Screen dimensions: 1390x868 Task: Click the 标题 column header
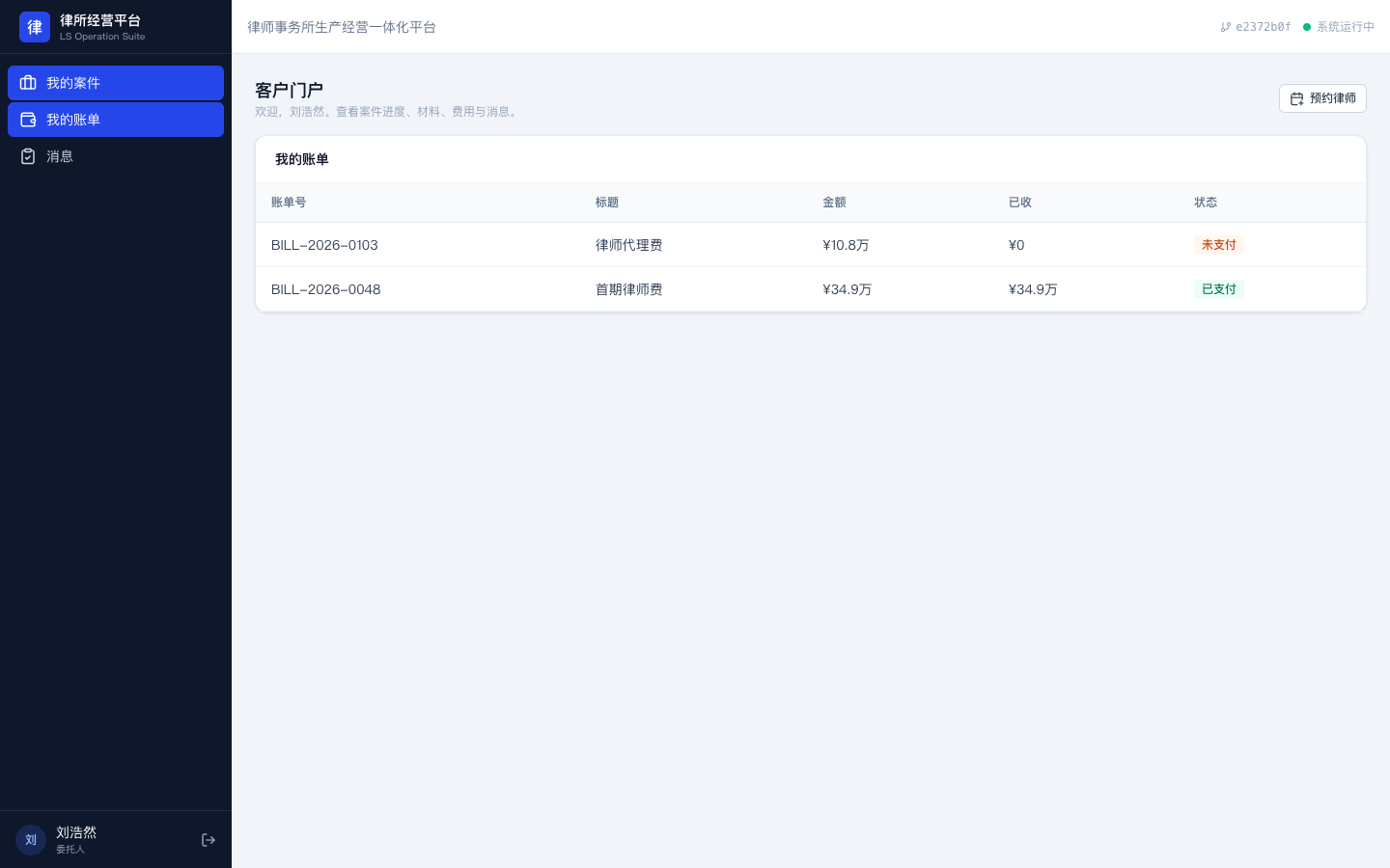pyautogui.click(x=607, y=203)
